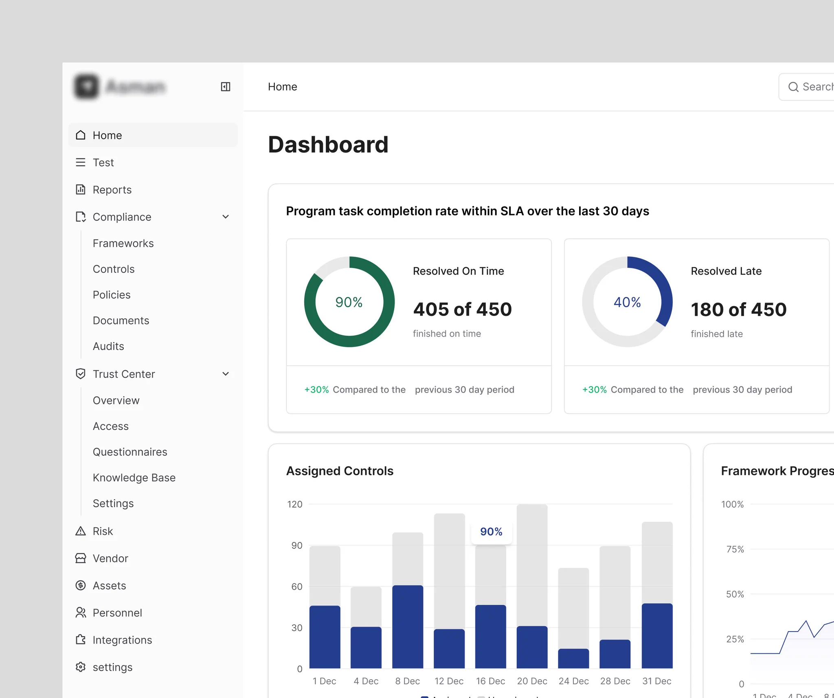Image resolution: width=834 pixels, height=698 pixels.
Task: Collapse the Compliance section chevron
Action: 226,217
